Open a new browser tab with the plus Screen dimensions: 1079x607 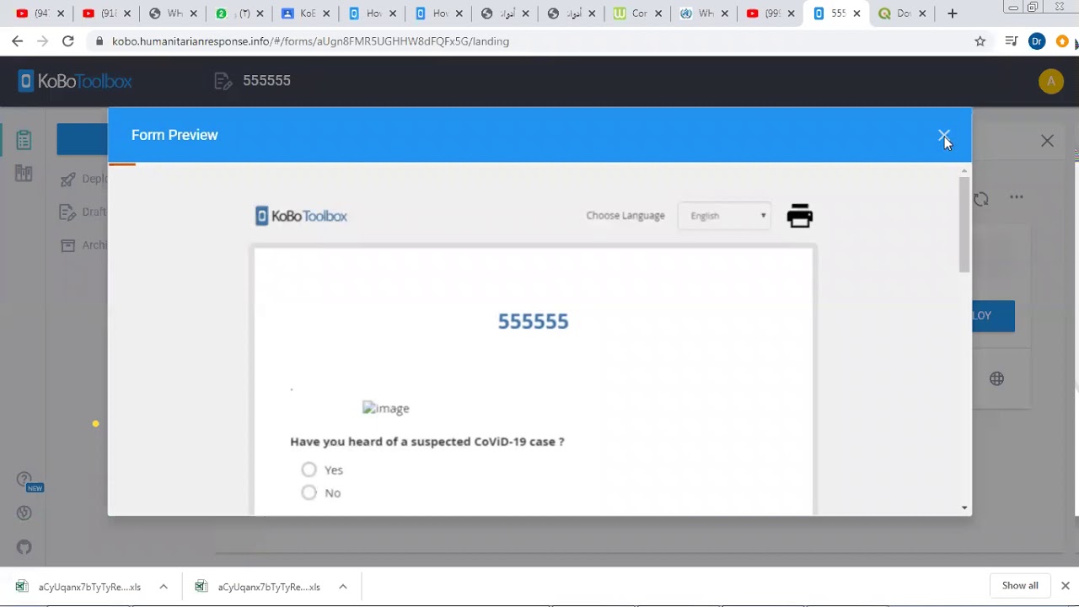pyautogui.click(x=952, y=13)
